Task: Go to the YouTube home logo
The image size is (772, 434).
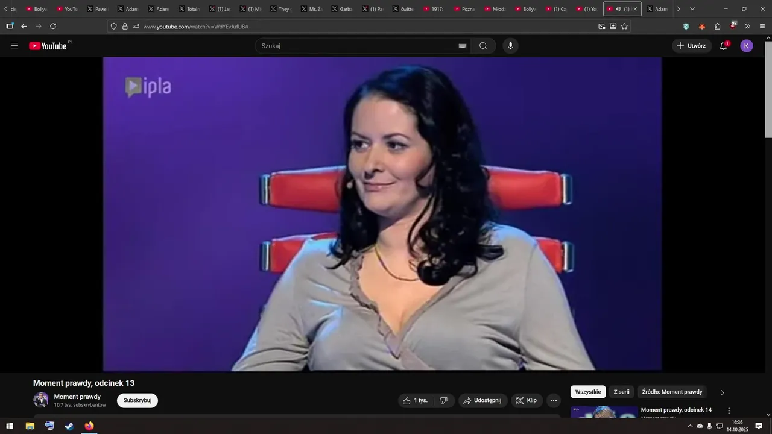Action: point(48,46)
